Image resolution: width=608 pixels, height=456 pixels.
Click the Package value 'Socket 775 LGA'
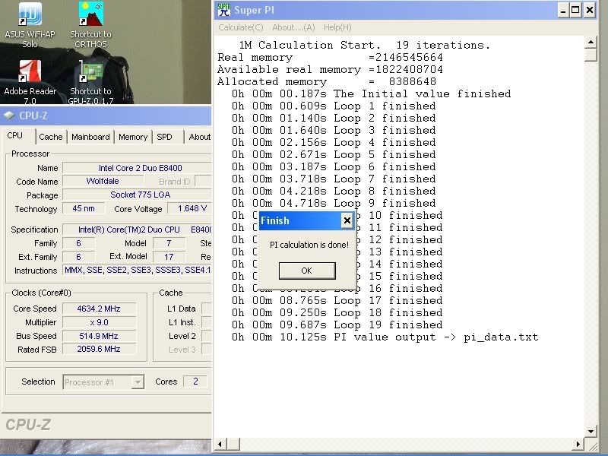(x=138, y=195)
